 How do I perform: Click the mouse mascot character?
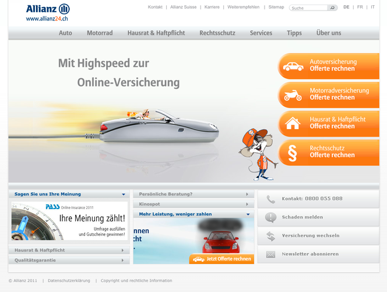click(258, 154)
